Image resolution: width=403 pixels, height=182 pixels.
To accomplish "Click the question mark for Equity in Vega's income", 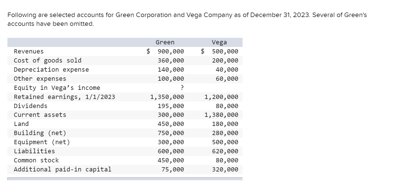I will click(x=182, y=88).
